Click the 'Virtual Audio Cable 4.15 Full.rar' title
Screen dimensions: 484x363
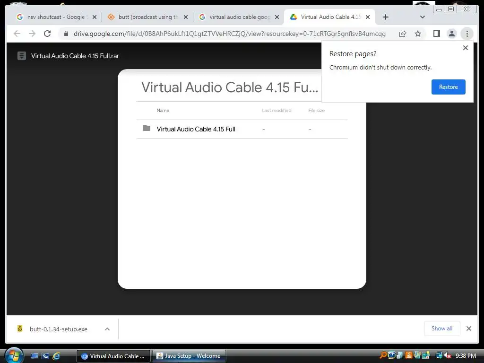point(75,56)
